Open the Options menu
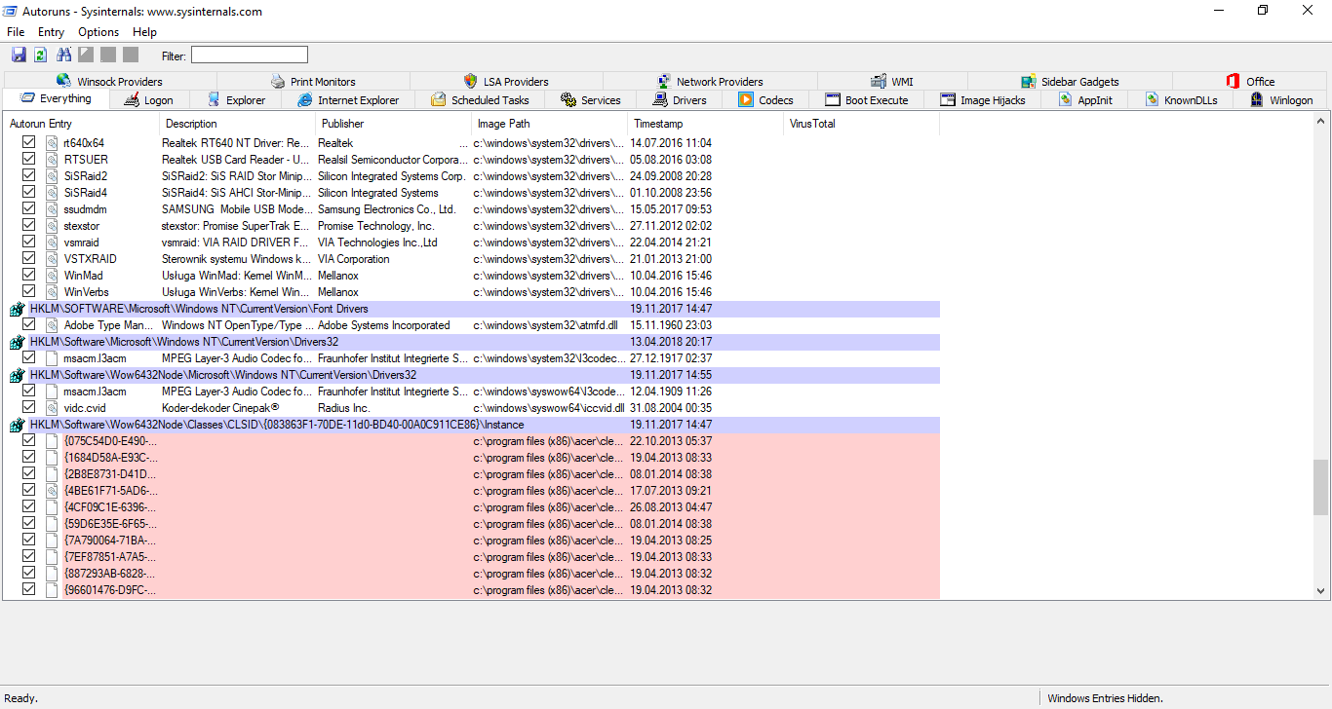This screenshot has width=1332, height=709. coord(98,32)
